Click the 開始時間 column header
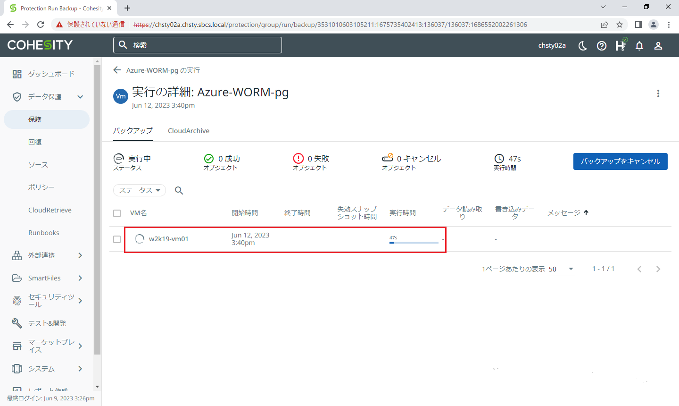 [245, 213]
